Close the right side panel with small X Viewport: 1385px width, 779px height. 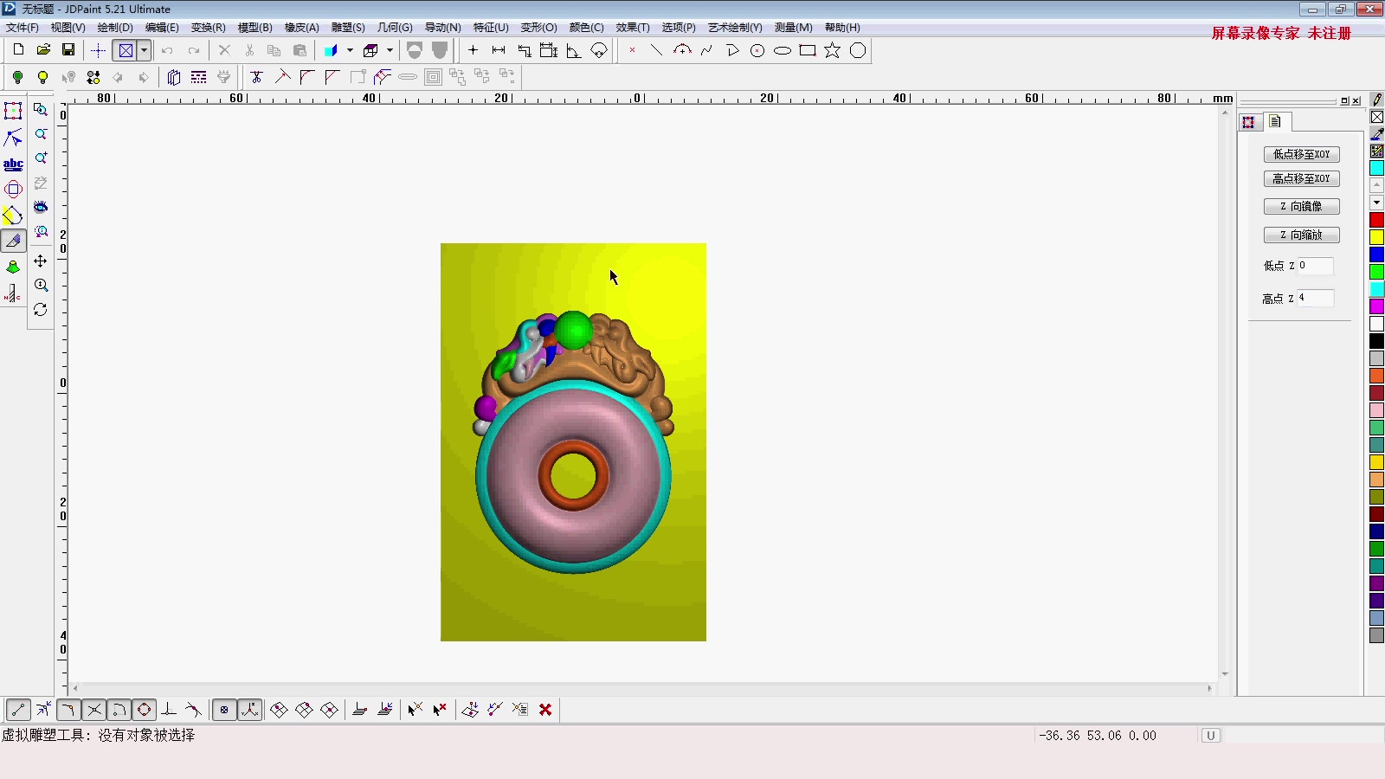pyautogui.click(x=1356, y=101)
